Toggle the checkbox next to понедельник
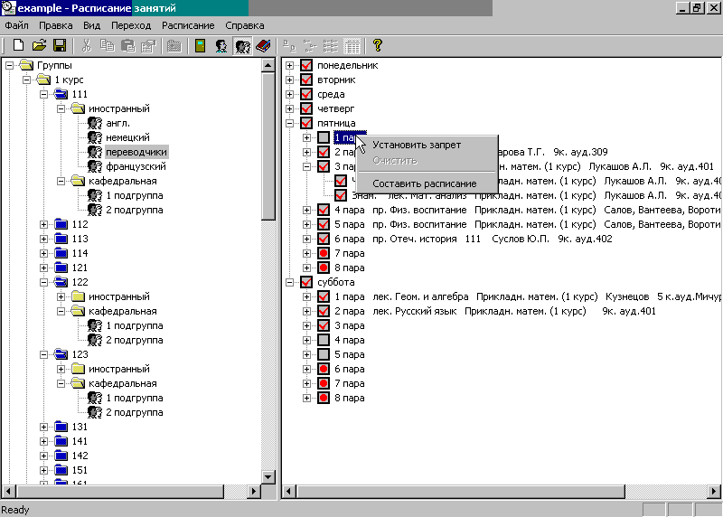The width and height of the screenshot is (723, 517). click(x=306, y=65)
